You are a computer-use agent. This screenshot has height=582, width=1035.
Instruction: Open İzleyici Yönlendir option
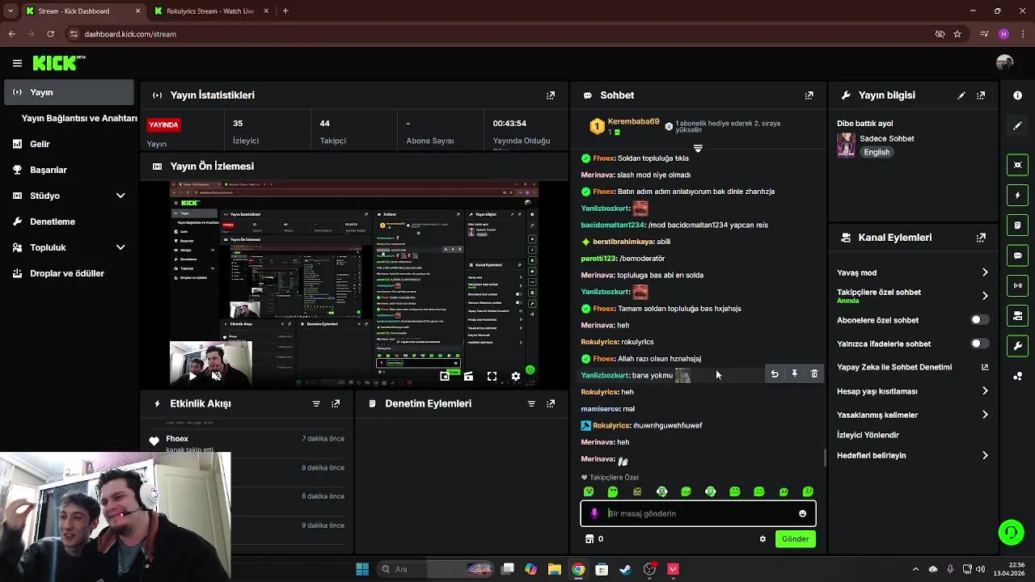[x=868, y=435]
